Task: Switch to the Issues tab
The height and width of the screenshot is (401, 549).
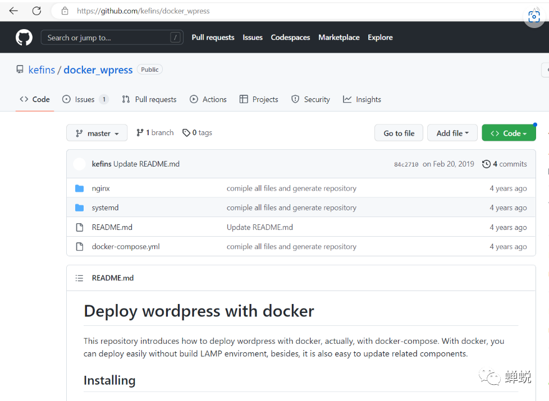Action: pyautogui.click(x=85, y=99)
